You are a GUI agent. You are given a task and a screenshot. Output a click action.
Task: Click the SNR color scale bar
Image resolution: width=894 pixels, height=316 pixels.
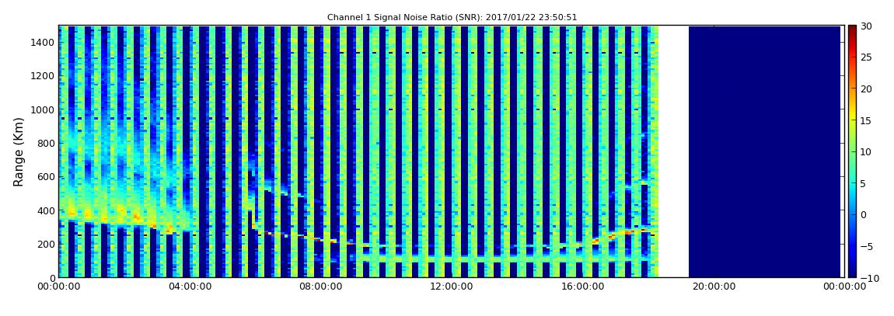(852, 151)
